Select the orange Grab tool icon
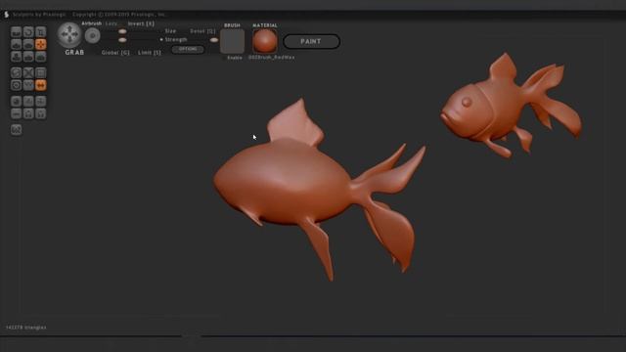Screen dimensions: 626x352 coord(41,44)
